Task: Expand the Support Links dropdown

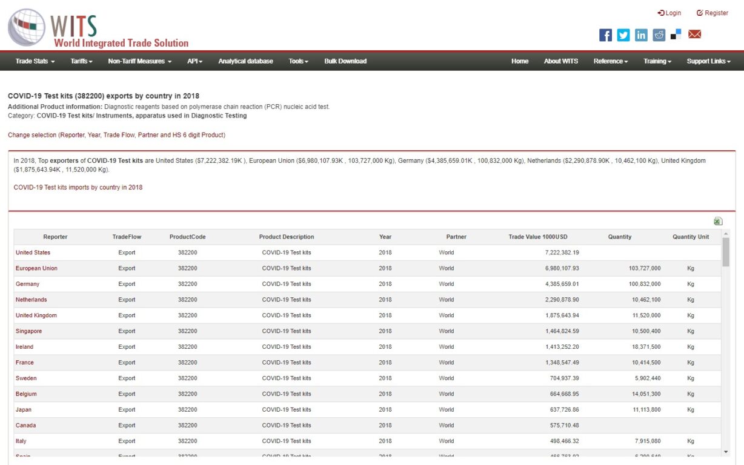Action: pos(709,61)
